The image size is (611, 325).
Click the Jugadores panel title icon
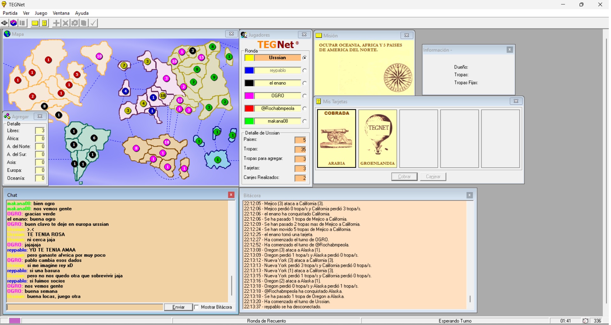pos(244,35)
